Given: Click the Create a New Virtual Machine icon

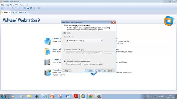Looking at the screenshot, I should tap(48, 41).
